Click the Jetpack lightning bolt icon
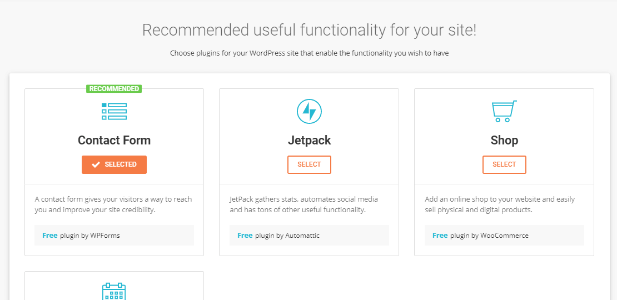This screenshot has height=300, width=617. pos(309,112)
